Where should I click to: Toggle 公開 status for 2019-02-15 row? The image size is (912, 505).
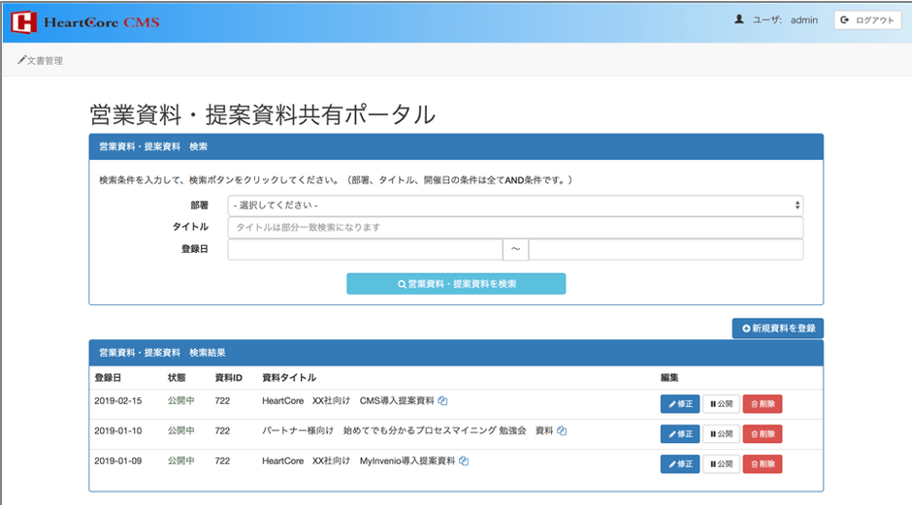pos(721,404)
